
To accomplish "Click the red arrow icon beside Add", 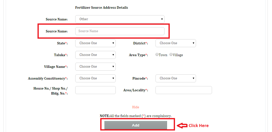I will 182,125.
